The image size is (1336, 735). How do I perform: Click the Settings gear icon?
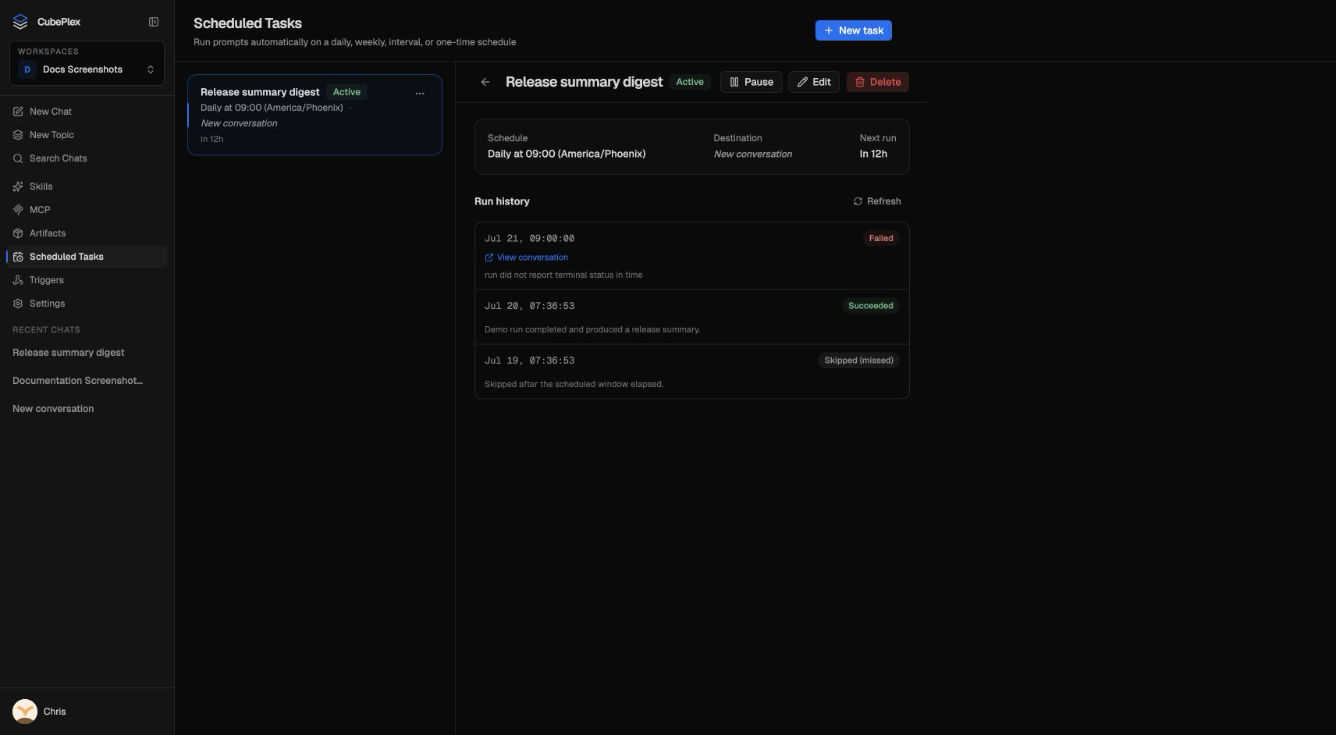pos(18,304)
